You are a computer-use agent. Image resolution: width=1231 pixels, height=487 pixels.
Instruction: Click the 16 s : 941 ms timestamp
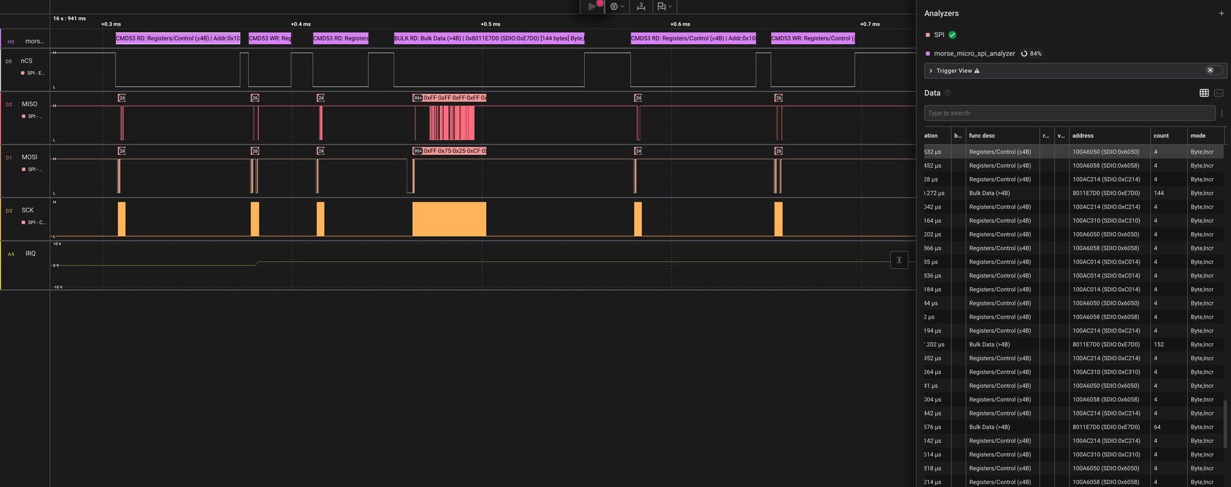coord(69,19)
